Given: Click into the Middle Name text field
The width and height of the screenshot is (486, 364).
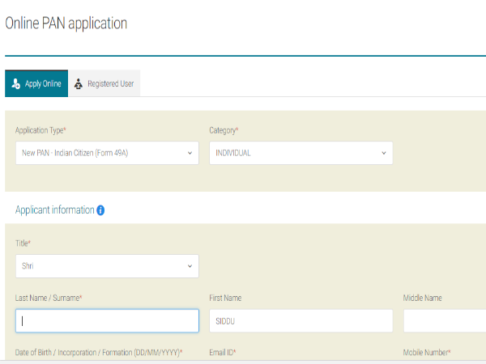Looking at the screenshot, I should click(x=444, y=320).
